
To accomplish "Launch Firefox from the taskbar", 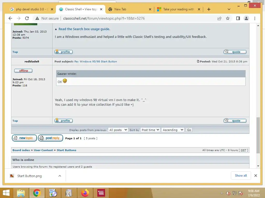I will tap(85, 193).
